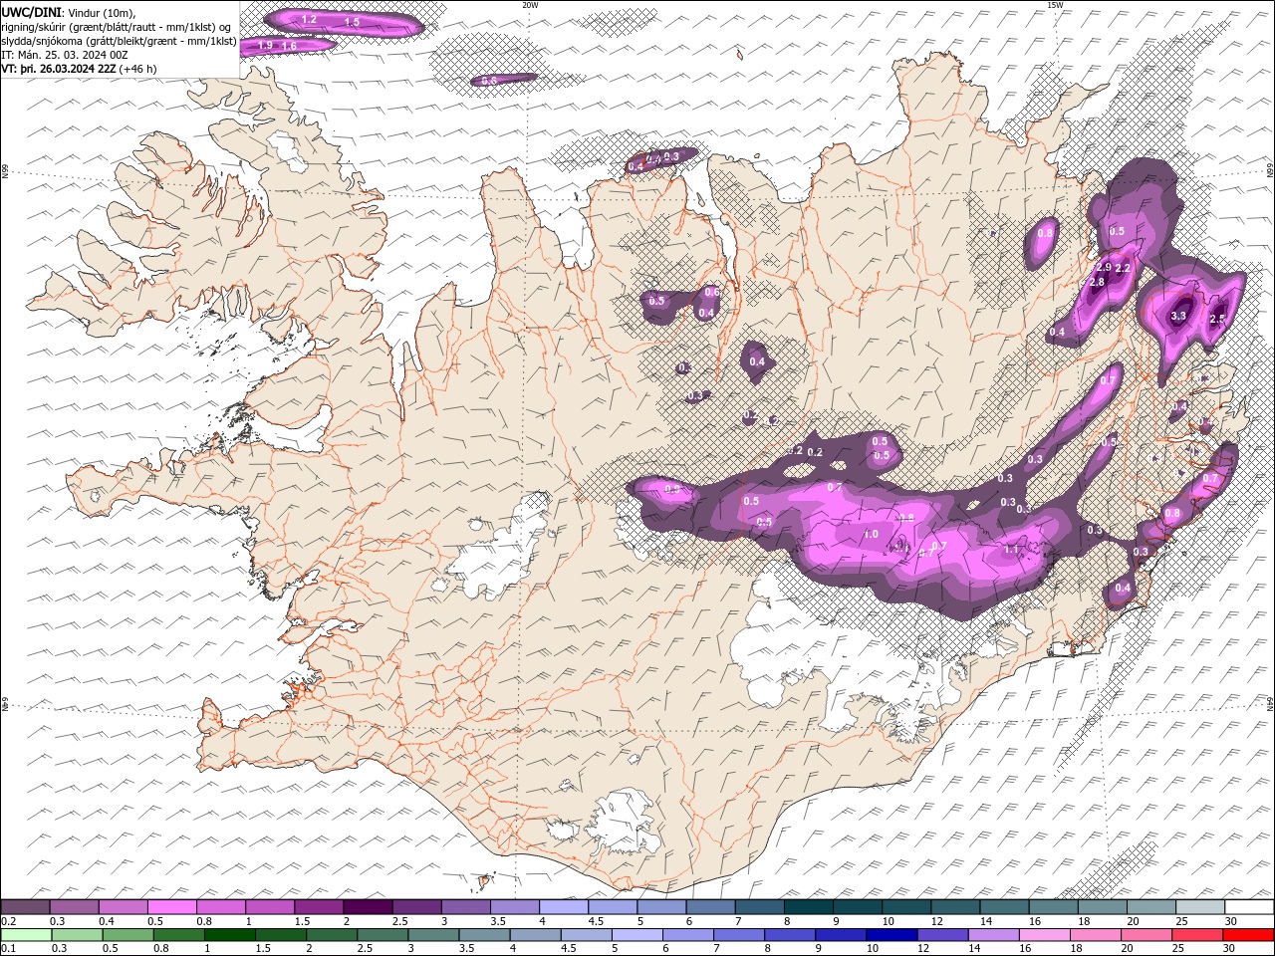Click the red-pink rain legend swatch labeled 25

pyautogui.click(x=1196, y=935)
